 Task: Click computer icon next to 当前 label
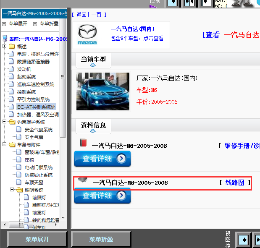[x=5, y=38]
